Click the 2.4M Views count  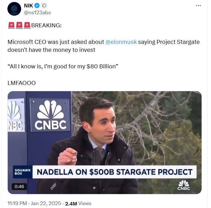(78, 203)
